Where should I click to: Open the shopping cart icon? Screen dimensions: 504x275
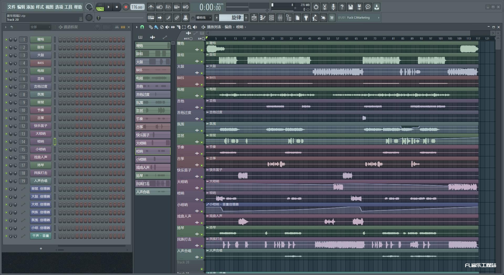click(332, 18)
